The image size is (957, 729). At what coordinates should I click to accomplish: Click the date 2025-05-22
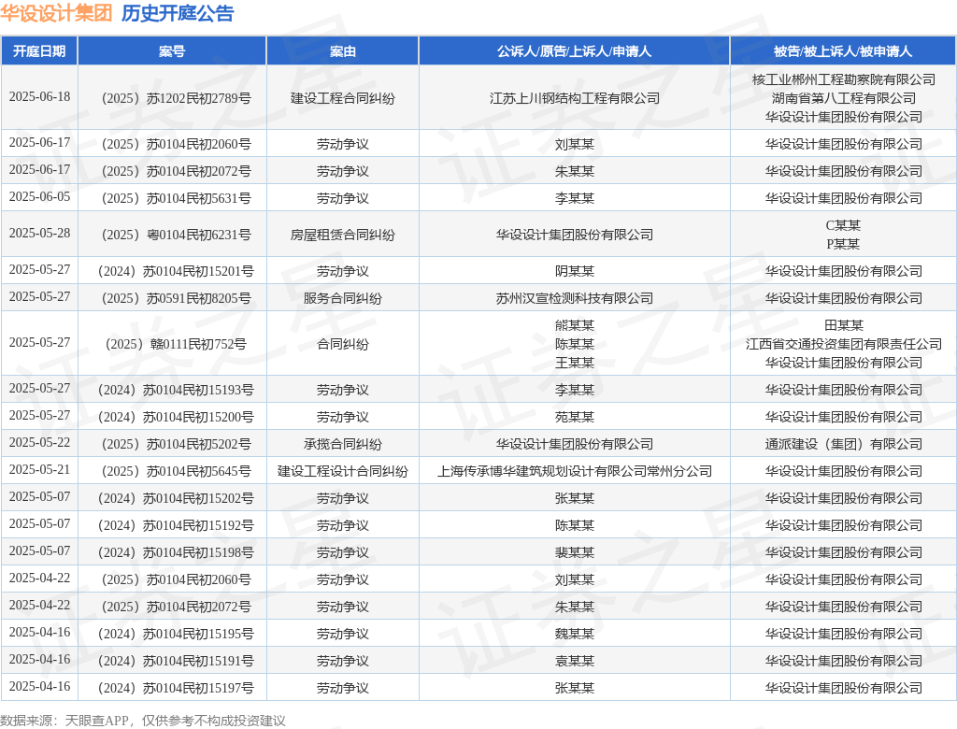tap(39, 443)
